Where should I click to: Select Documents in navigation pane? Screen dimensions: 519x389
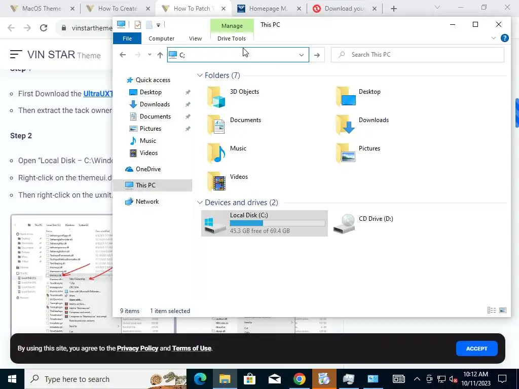click(x=150, y=116)
